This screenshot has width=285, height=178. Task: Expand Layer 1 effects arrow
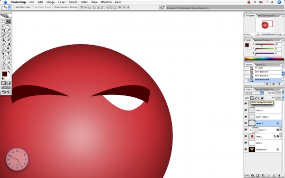tap(281, 136)
